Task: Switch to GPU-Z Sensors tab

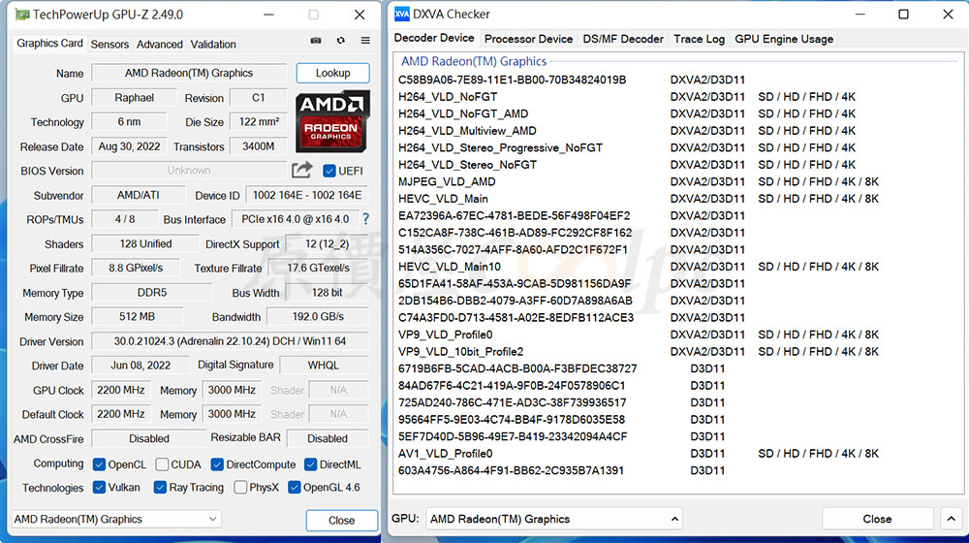Action: point(109,45)
